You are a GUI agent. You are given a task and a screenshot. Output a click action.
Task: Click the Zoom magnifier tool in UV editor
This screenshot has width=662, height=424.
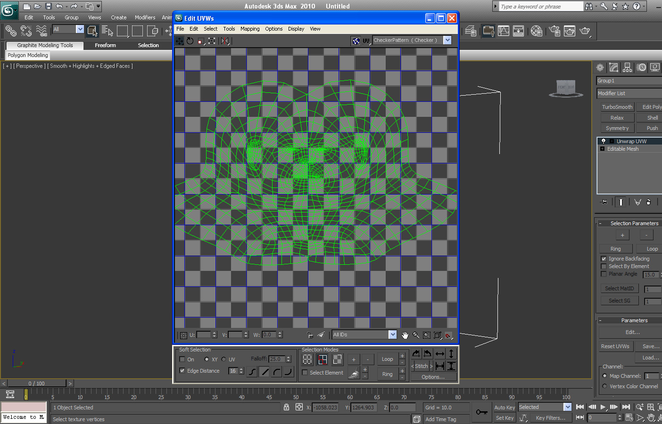click(416, 335)
